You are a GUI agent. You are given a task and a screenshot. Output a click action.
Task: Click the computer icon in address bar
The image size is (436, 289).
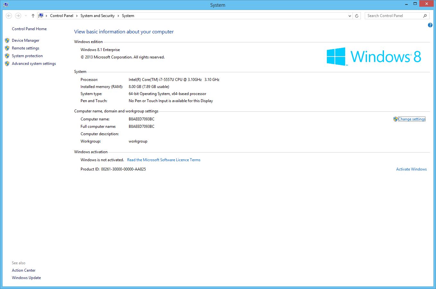(x=41, y=15)
